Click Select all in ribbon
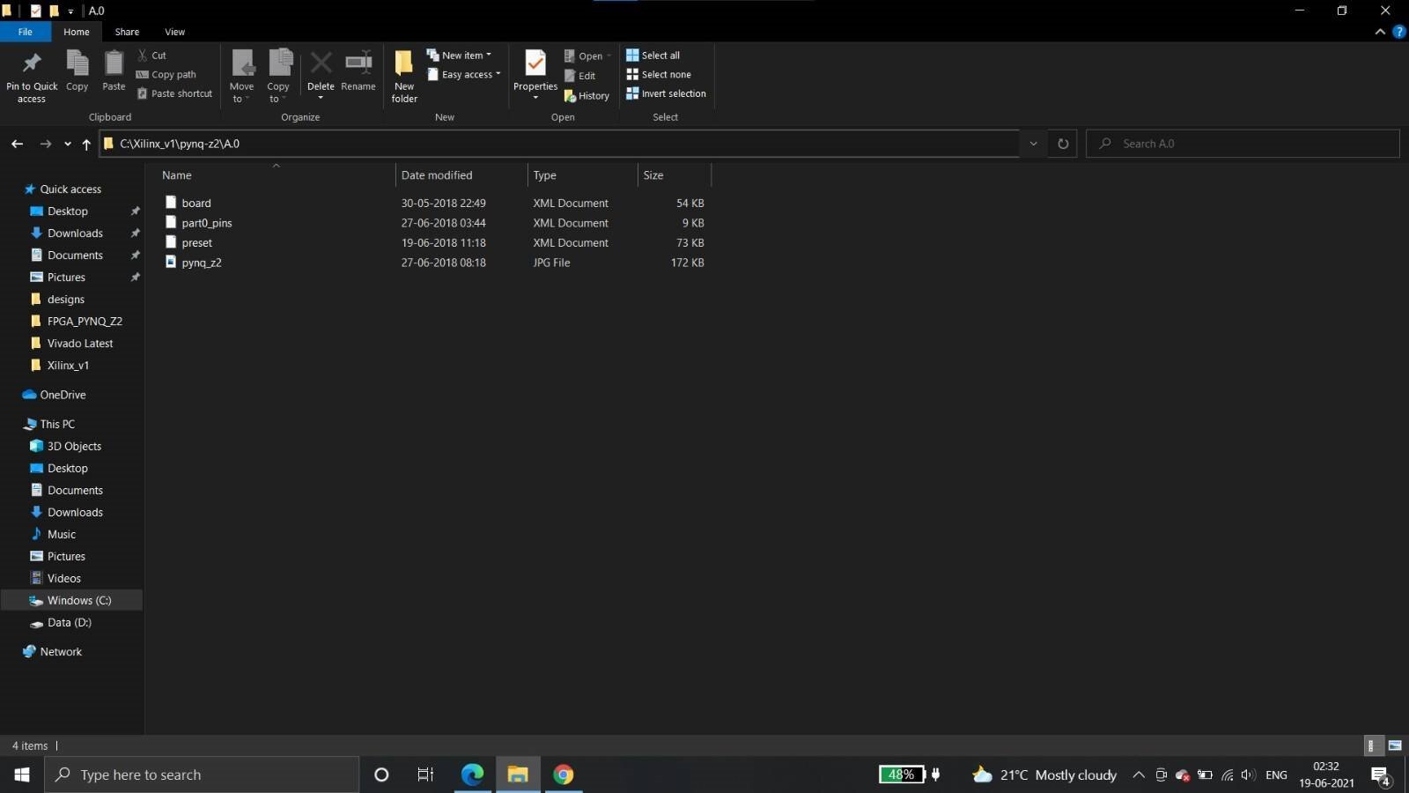The width and height of the screenshot is (1409, 793). pos(653,55)
